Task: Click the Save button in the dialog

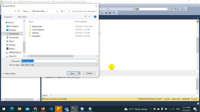Action: [x=72, y=73]
